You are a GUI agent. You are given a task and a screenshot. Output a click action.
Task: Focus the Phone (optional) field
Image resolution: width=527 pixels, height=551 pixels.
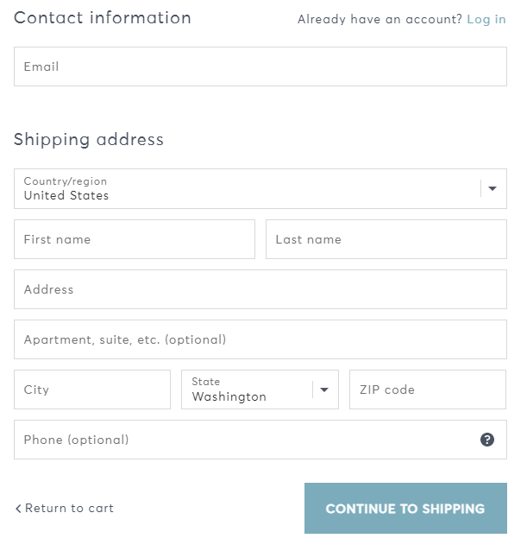pos(260,440)
